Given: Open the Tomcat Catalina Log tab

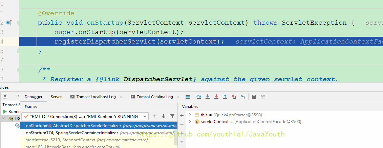Looking at the screenshot, I should [x=154, y=97].
